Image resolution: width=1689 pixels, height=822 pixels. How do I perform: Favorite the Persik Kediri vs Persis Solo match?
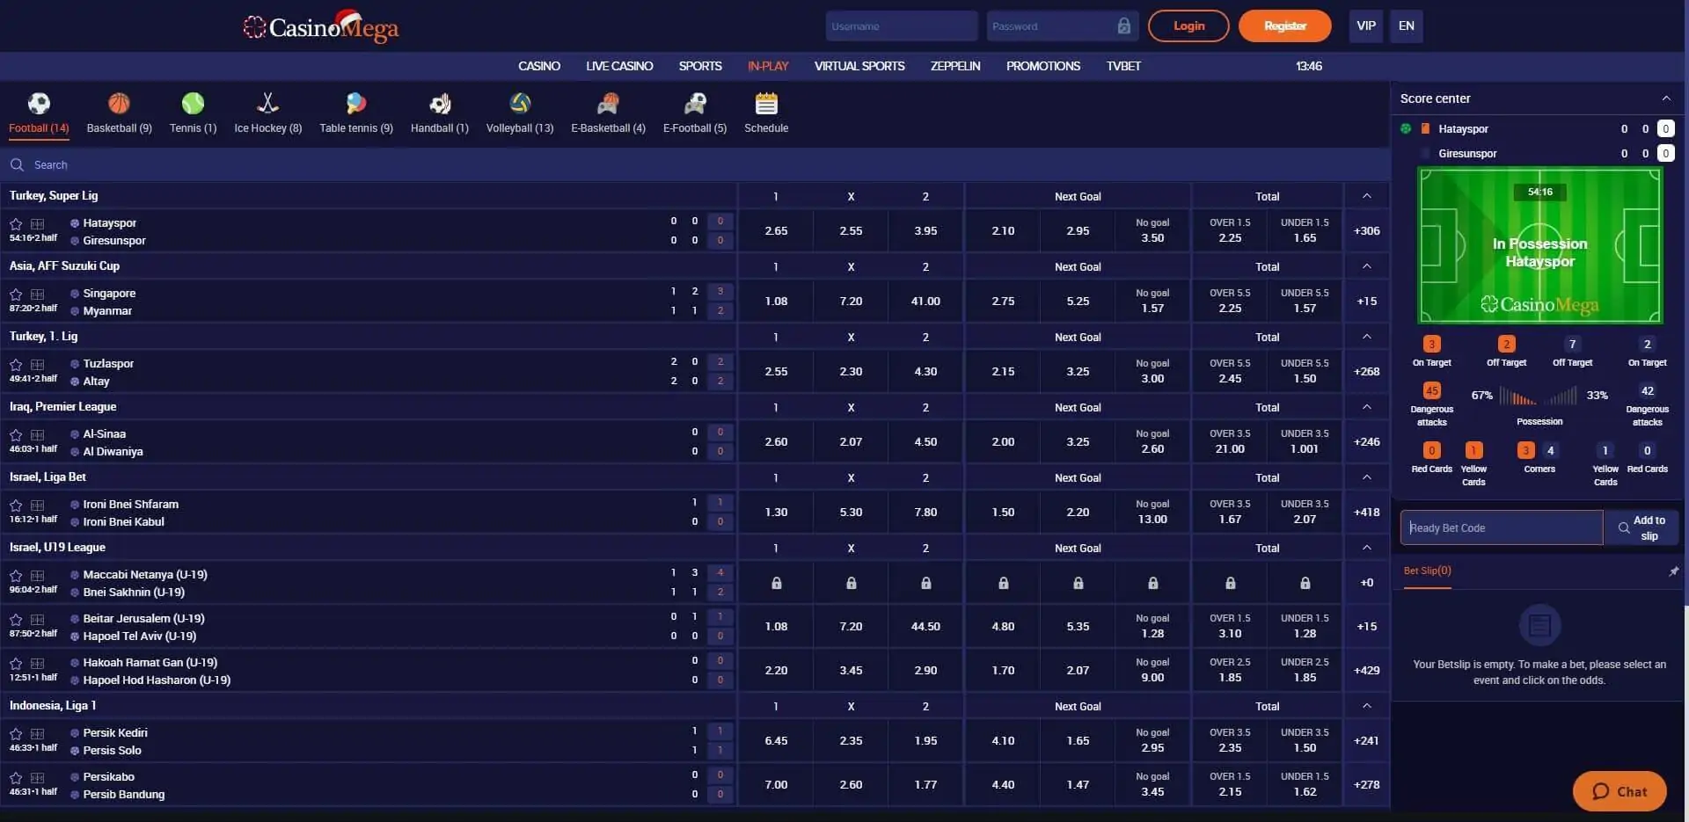click(x=16, y=734)
